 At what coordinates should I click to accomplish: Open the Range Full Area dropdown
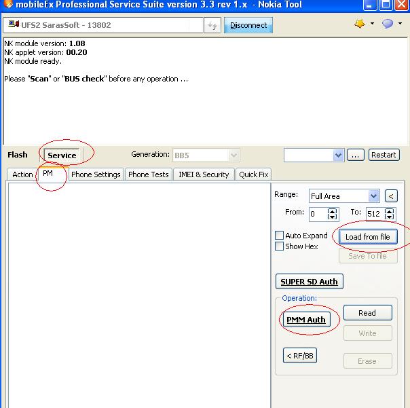344,196
